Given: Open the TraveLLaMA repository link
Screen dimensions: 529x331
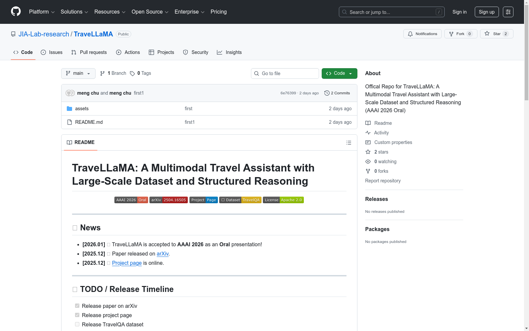Looking at the screenshot, I should pyautogui.click(x=93, y=34).
